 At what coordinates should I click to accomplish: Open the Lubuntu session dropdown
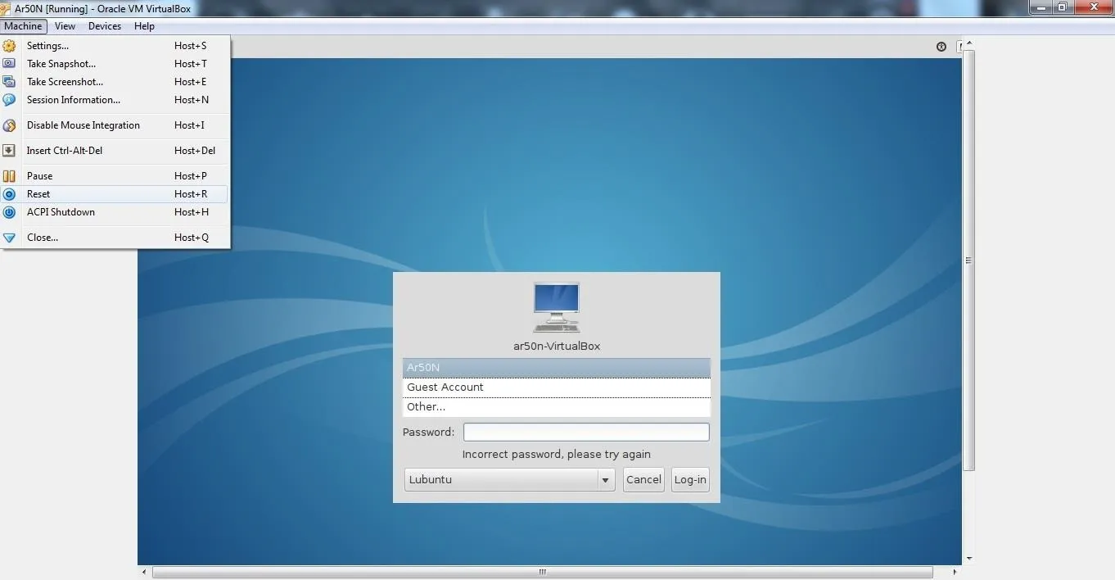click(x=510, y=479)
